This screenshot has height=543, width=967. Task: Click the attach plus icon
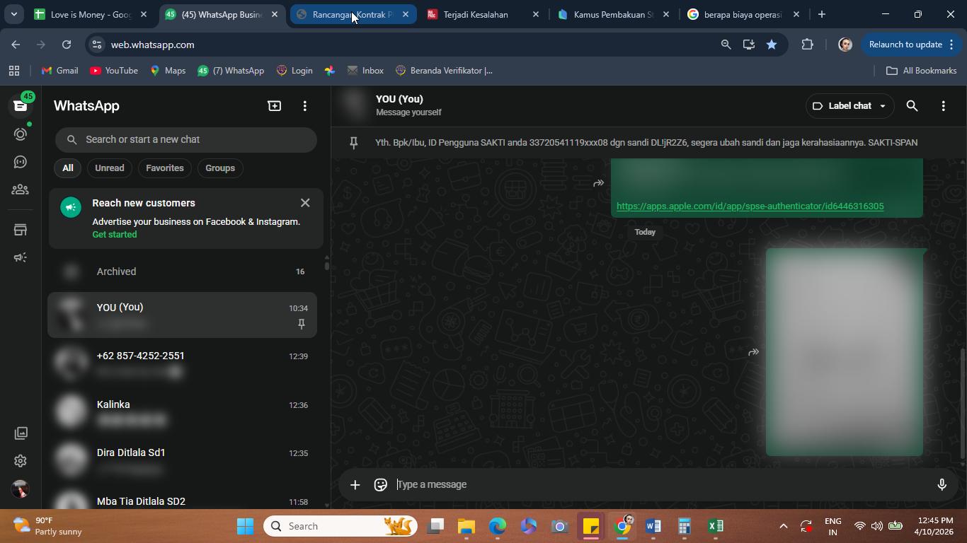(x=355, y=484)
